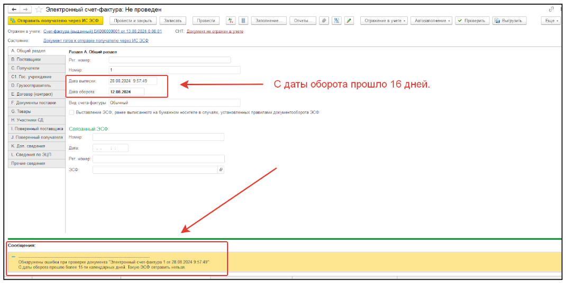Click the Провести и закрыть button

133,21
